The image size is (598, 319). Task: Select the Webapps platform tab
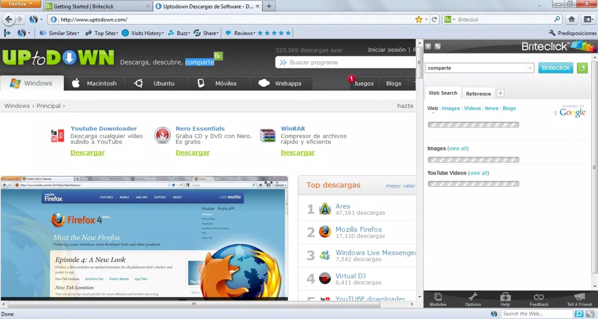coord(280,83)
